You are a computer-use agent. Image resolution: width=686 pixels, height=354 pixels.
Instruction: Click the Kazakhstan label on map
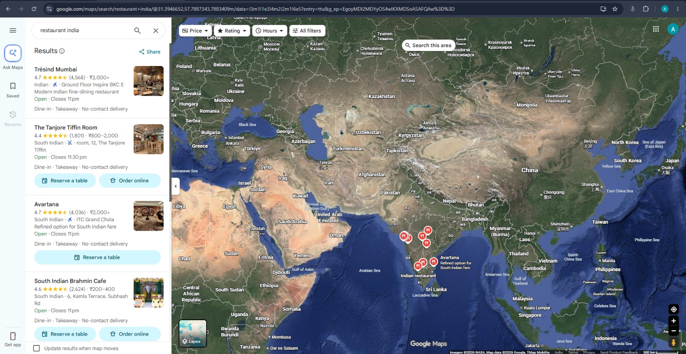click(382, 96)
